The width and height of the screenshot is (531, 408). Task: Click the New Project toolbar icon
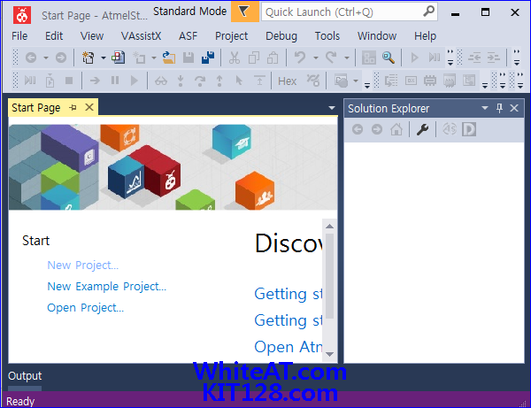click(x=88, y=58)
